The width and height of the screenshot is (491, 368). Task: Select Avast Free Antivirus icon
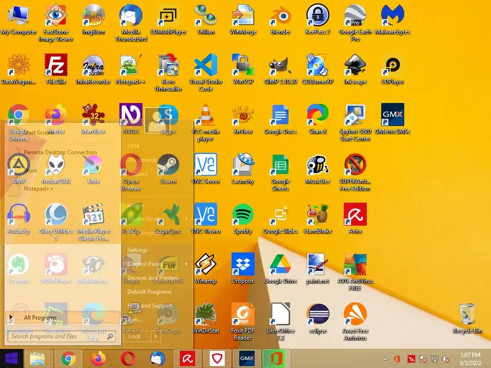355,322
